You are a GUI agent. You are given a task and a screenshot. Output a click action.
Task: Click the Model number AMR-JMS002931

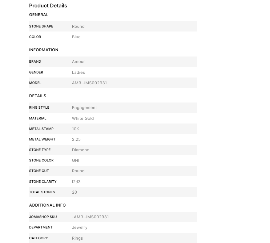(x=89, y=83)
